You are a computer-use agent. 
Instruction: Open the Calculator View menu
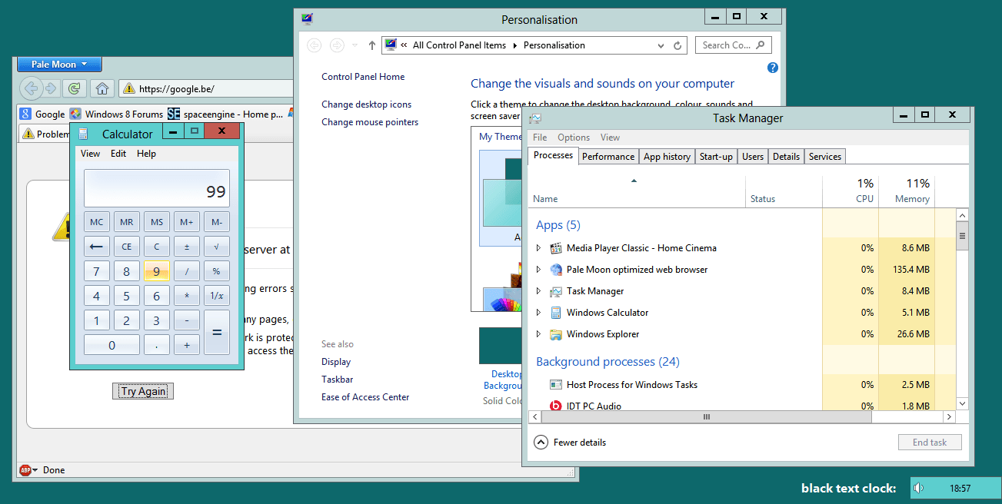click(91, 154)
